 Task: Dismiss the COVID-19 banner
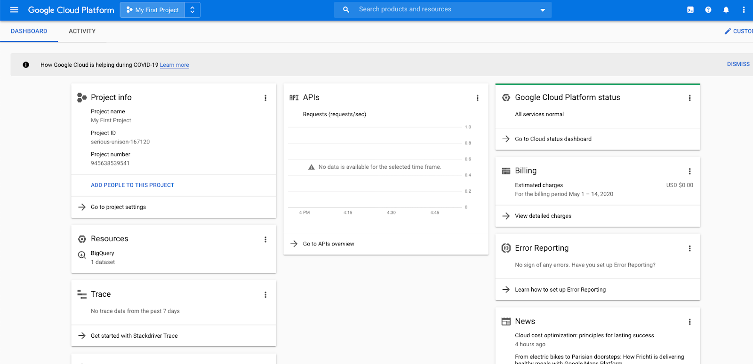click(x=738, y=64)
